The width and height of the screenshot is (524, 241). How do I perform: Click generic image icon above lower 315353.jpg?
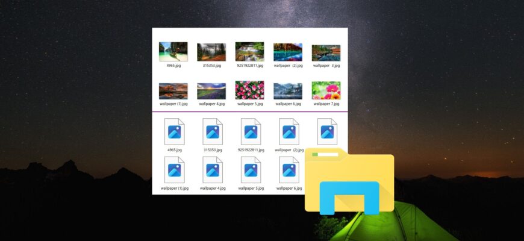pos(213,132)
